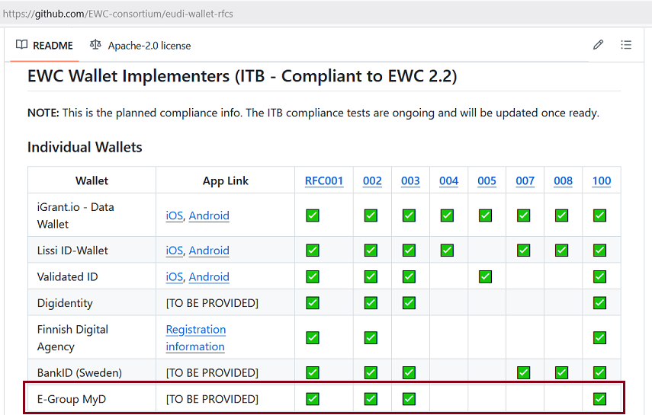
Task: Click the App Link column header
Action: pyautogui.click(x=226, y=180)
